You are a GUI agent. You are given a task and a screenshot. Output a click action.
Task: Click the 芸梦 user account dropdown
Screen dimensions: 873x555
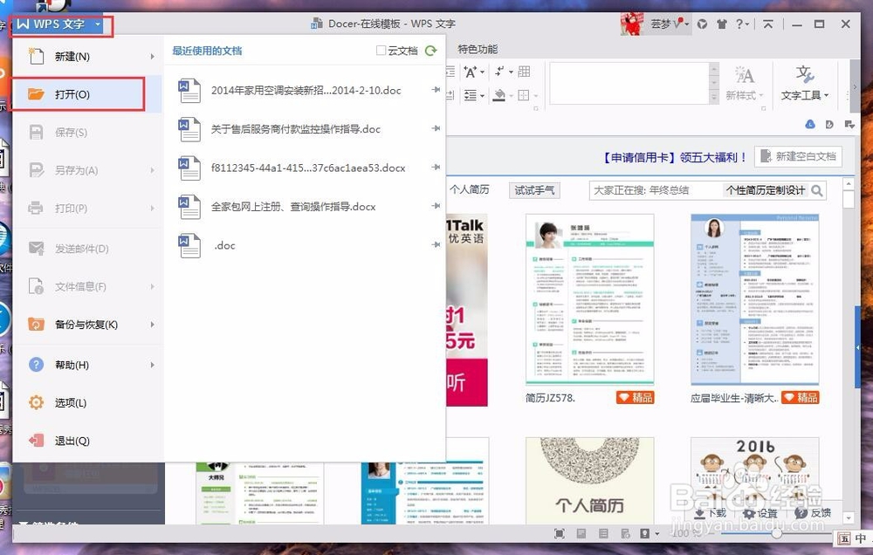(x=670, y=24)
